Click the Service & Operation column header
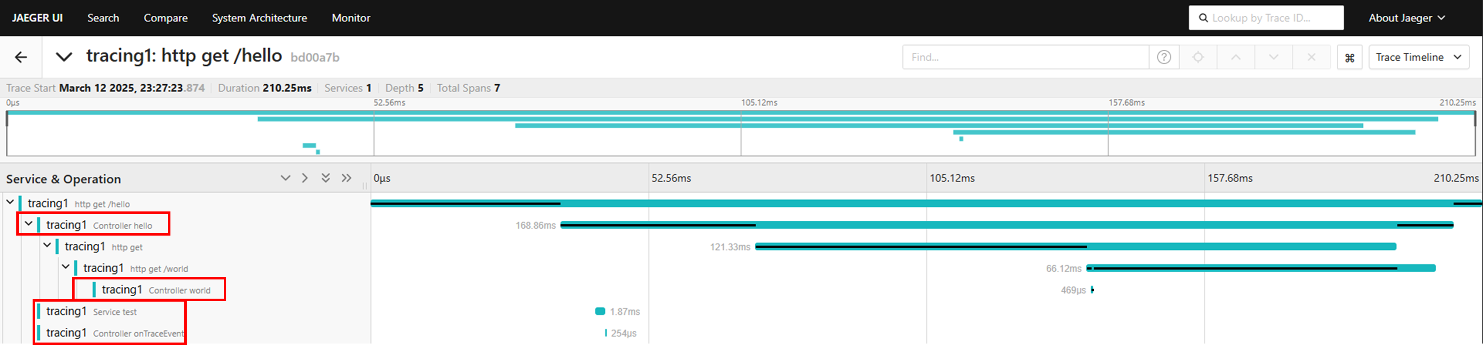 coord(63,179)
